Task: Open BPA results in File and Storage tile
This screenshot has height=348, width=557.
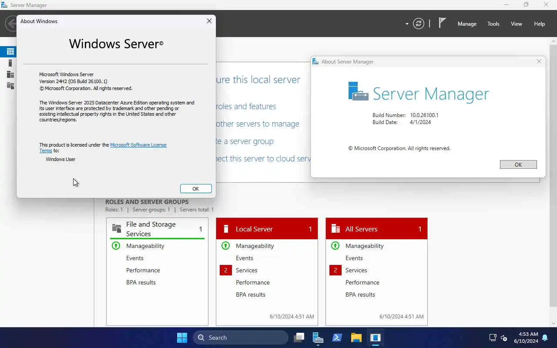Action: point(141,282)
